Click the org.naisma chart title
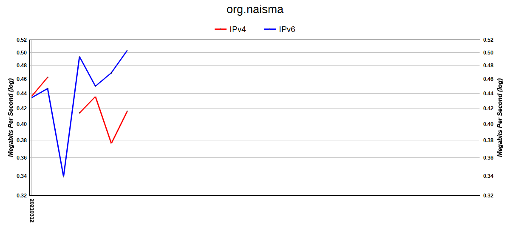 click(255, 9)
